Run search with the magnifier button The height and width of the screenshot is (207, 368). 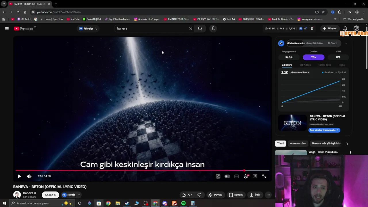(200, 28)
